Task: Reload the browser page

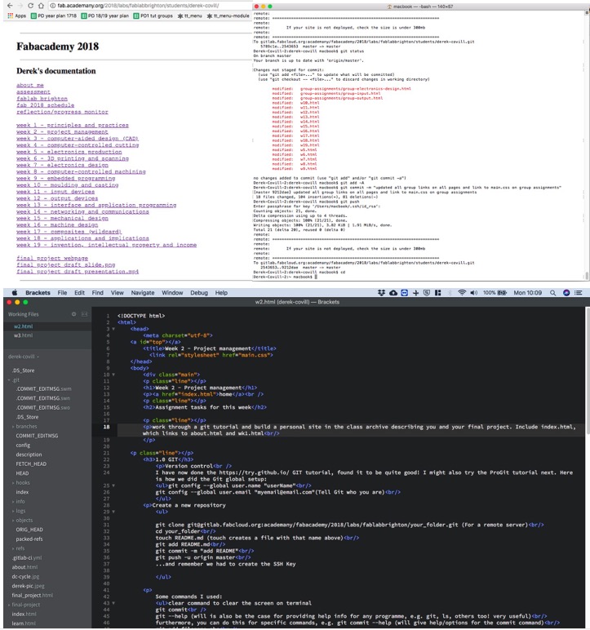Action: (30, 6)
